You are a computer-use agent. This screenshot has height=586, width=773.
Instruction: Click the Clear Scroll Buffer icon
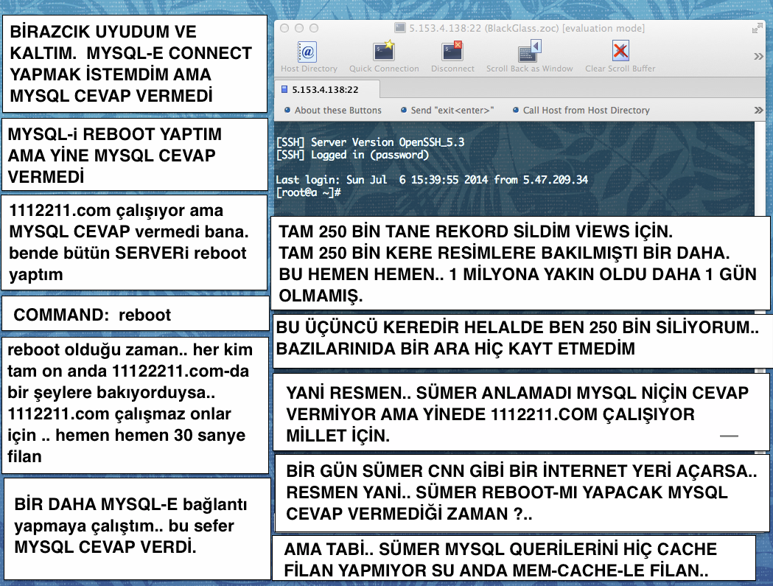pos(620,52)
